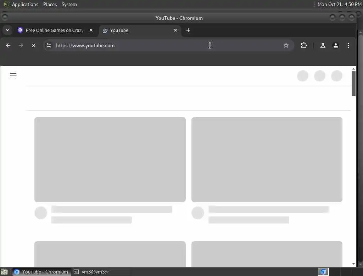Open the Extensions puzzle icon
The image size is (363, 276).
point(304,45)
